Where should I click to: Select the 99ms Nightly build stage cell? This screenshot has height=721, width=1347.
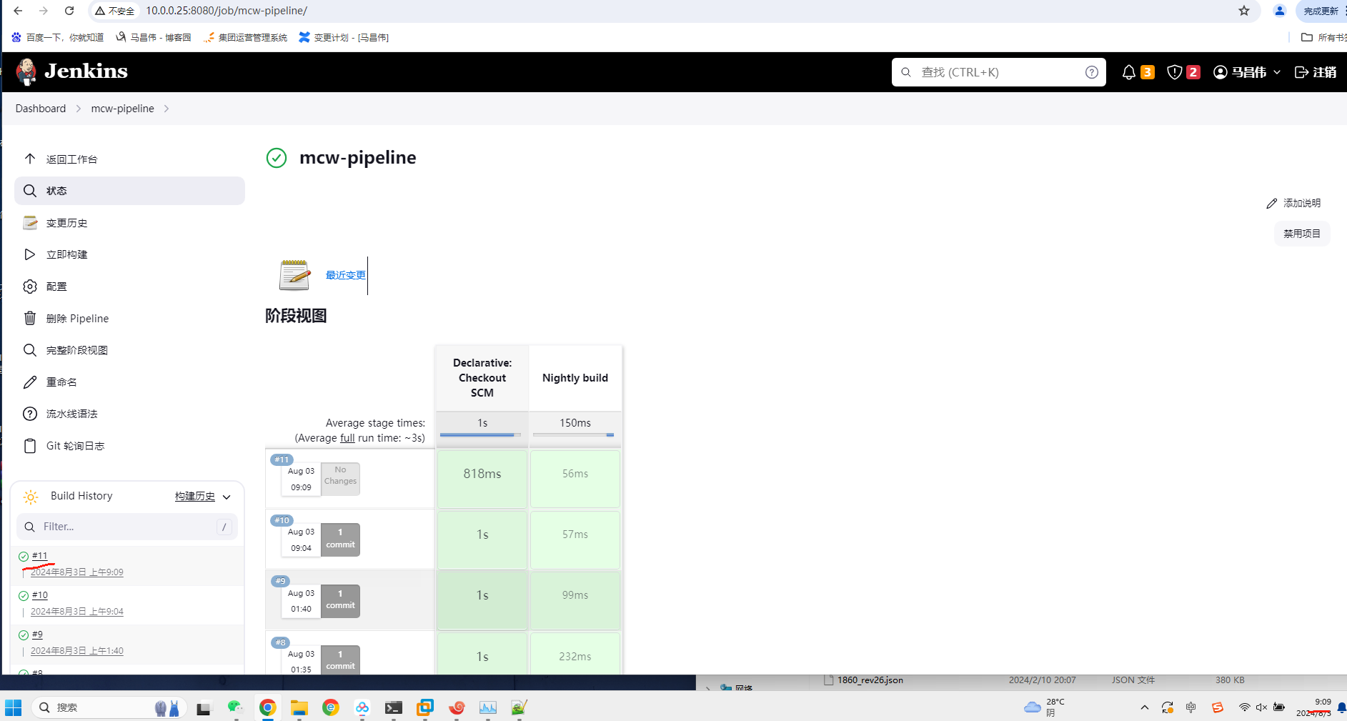(575, 600)
